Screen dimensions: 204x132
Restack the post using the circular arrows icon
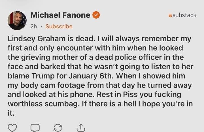(58, 128)
